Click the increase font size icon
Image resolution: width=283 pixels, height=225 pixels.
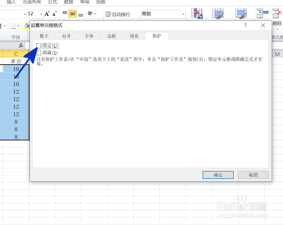coord(47,14)
